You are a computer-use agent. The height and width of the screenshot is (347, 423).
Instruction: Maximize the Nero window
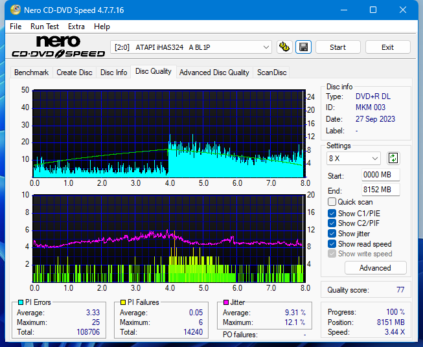(x=373, y=10)
